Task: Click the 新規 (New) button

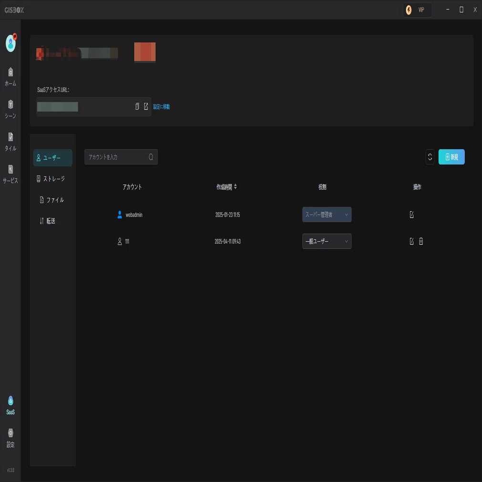Action: coord(451,157)
